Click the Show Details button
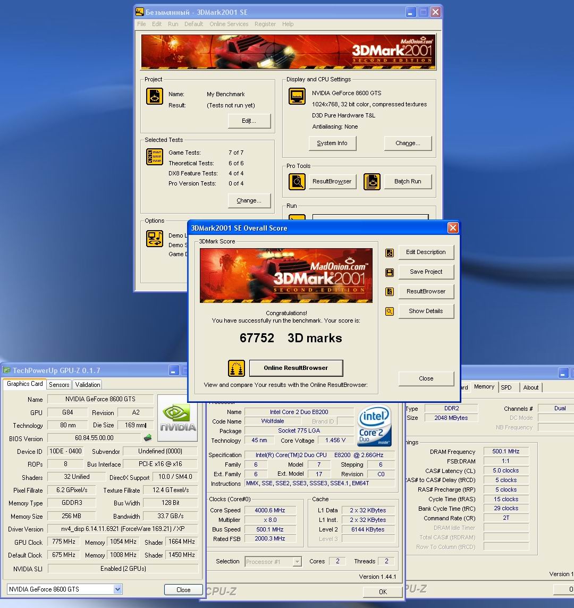The width and height of the screenshot is (574, 608). coord(426,311)
